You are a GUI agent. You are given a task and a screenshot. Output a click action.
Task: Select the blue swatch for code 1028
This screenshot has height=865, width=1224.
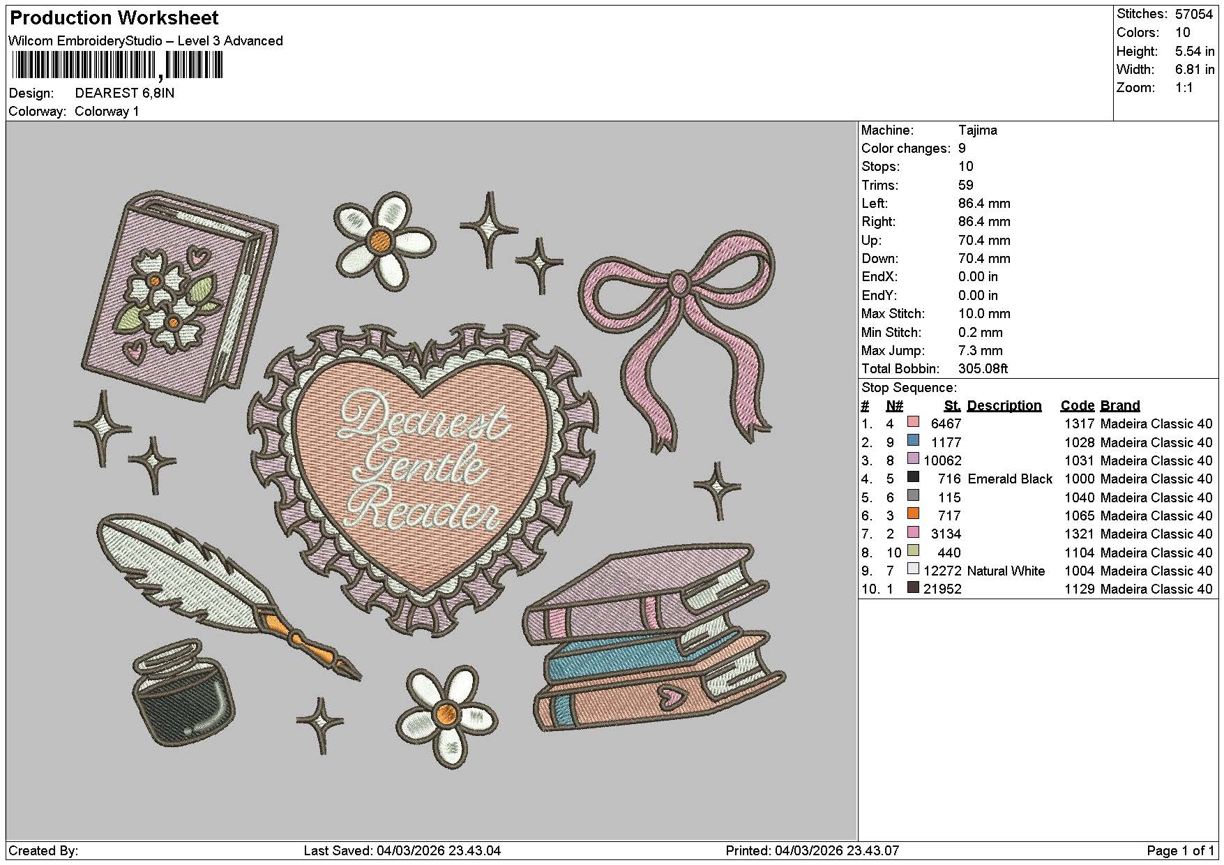[x=913, y=440]
